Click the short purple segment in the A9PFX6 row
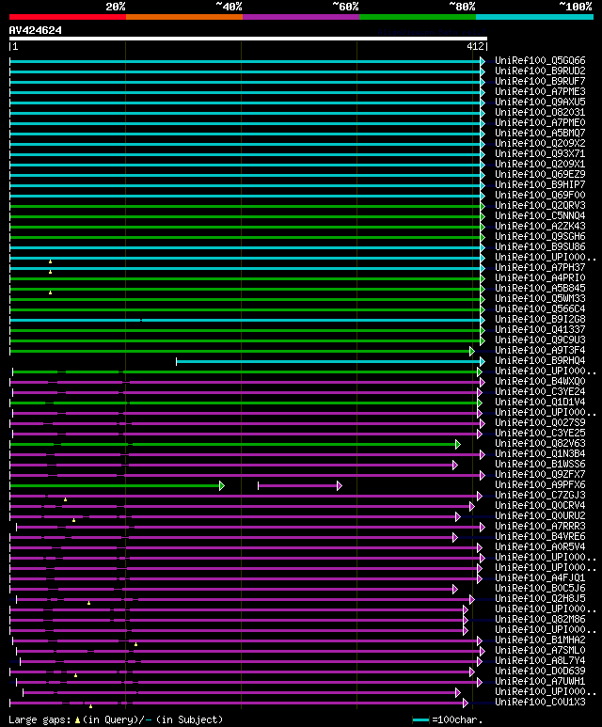Screen dimensions: 602x727 click(298, 486)
